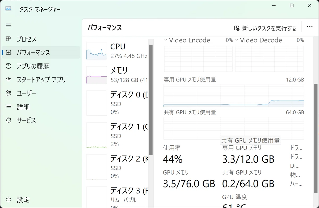Expand the Video Decode graph dropdown

pyautogui.click(x=237, y=40)
